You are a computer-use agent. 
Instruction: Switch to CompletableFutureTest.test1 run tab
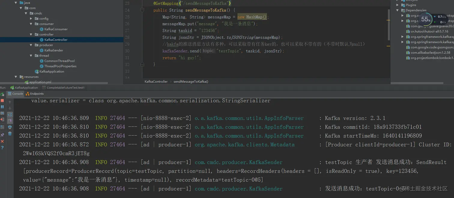64,88
